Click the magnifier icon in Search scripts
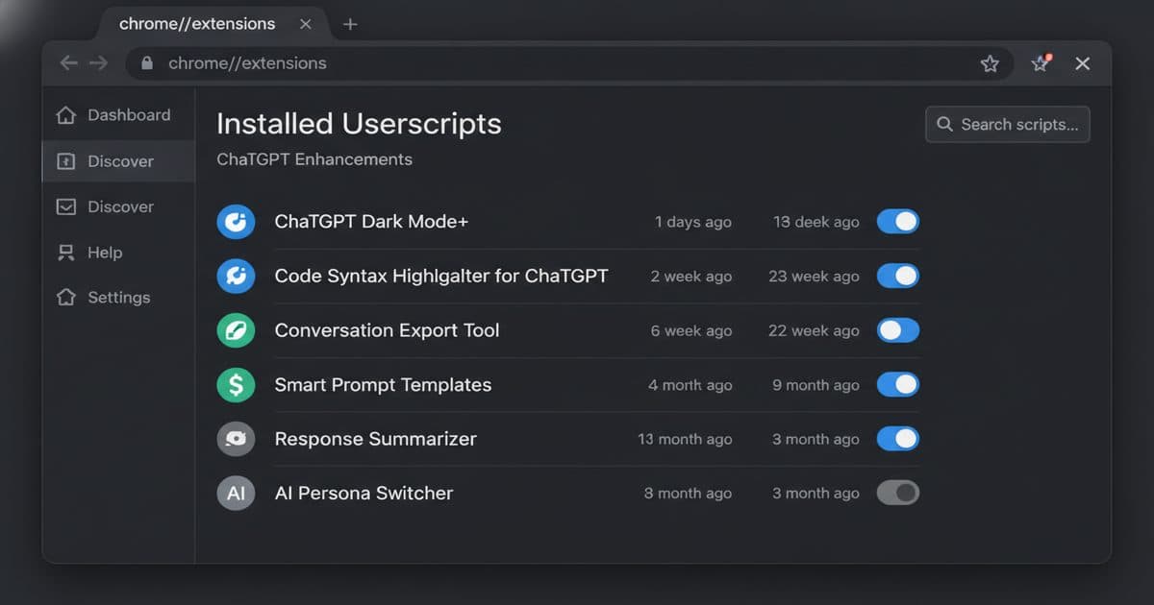The height and width of the screenshot is (605, 1154). point(944,124)
